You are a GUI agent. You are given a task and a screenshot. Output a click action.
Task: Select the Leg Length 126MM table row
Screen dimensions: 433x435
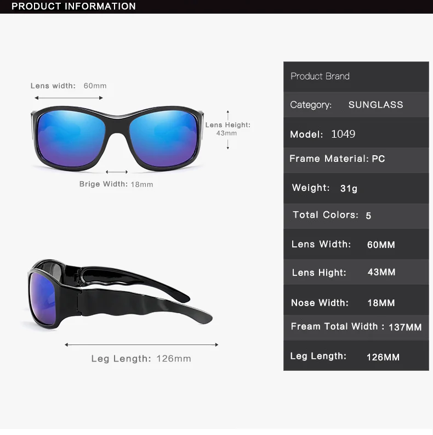pyautogui.click(x=356, y=355)
